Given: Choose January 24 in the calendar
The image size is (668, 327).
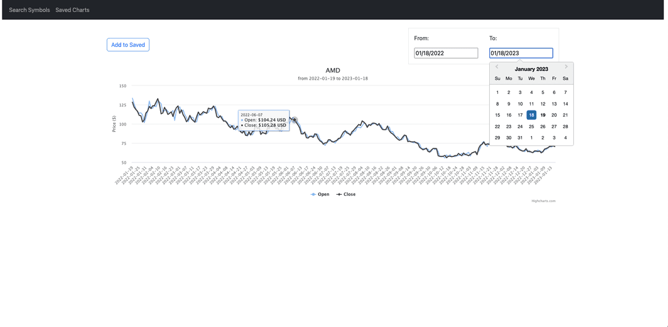Looking at the screenshot, I should tap(520, 127).
